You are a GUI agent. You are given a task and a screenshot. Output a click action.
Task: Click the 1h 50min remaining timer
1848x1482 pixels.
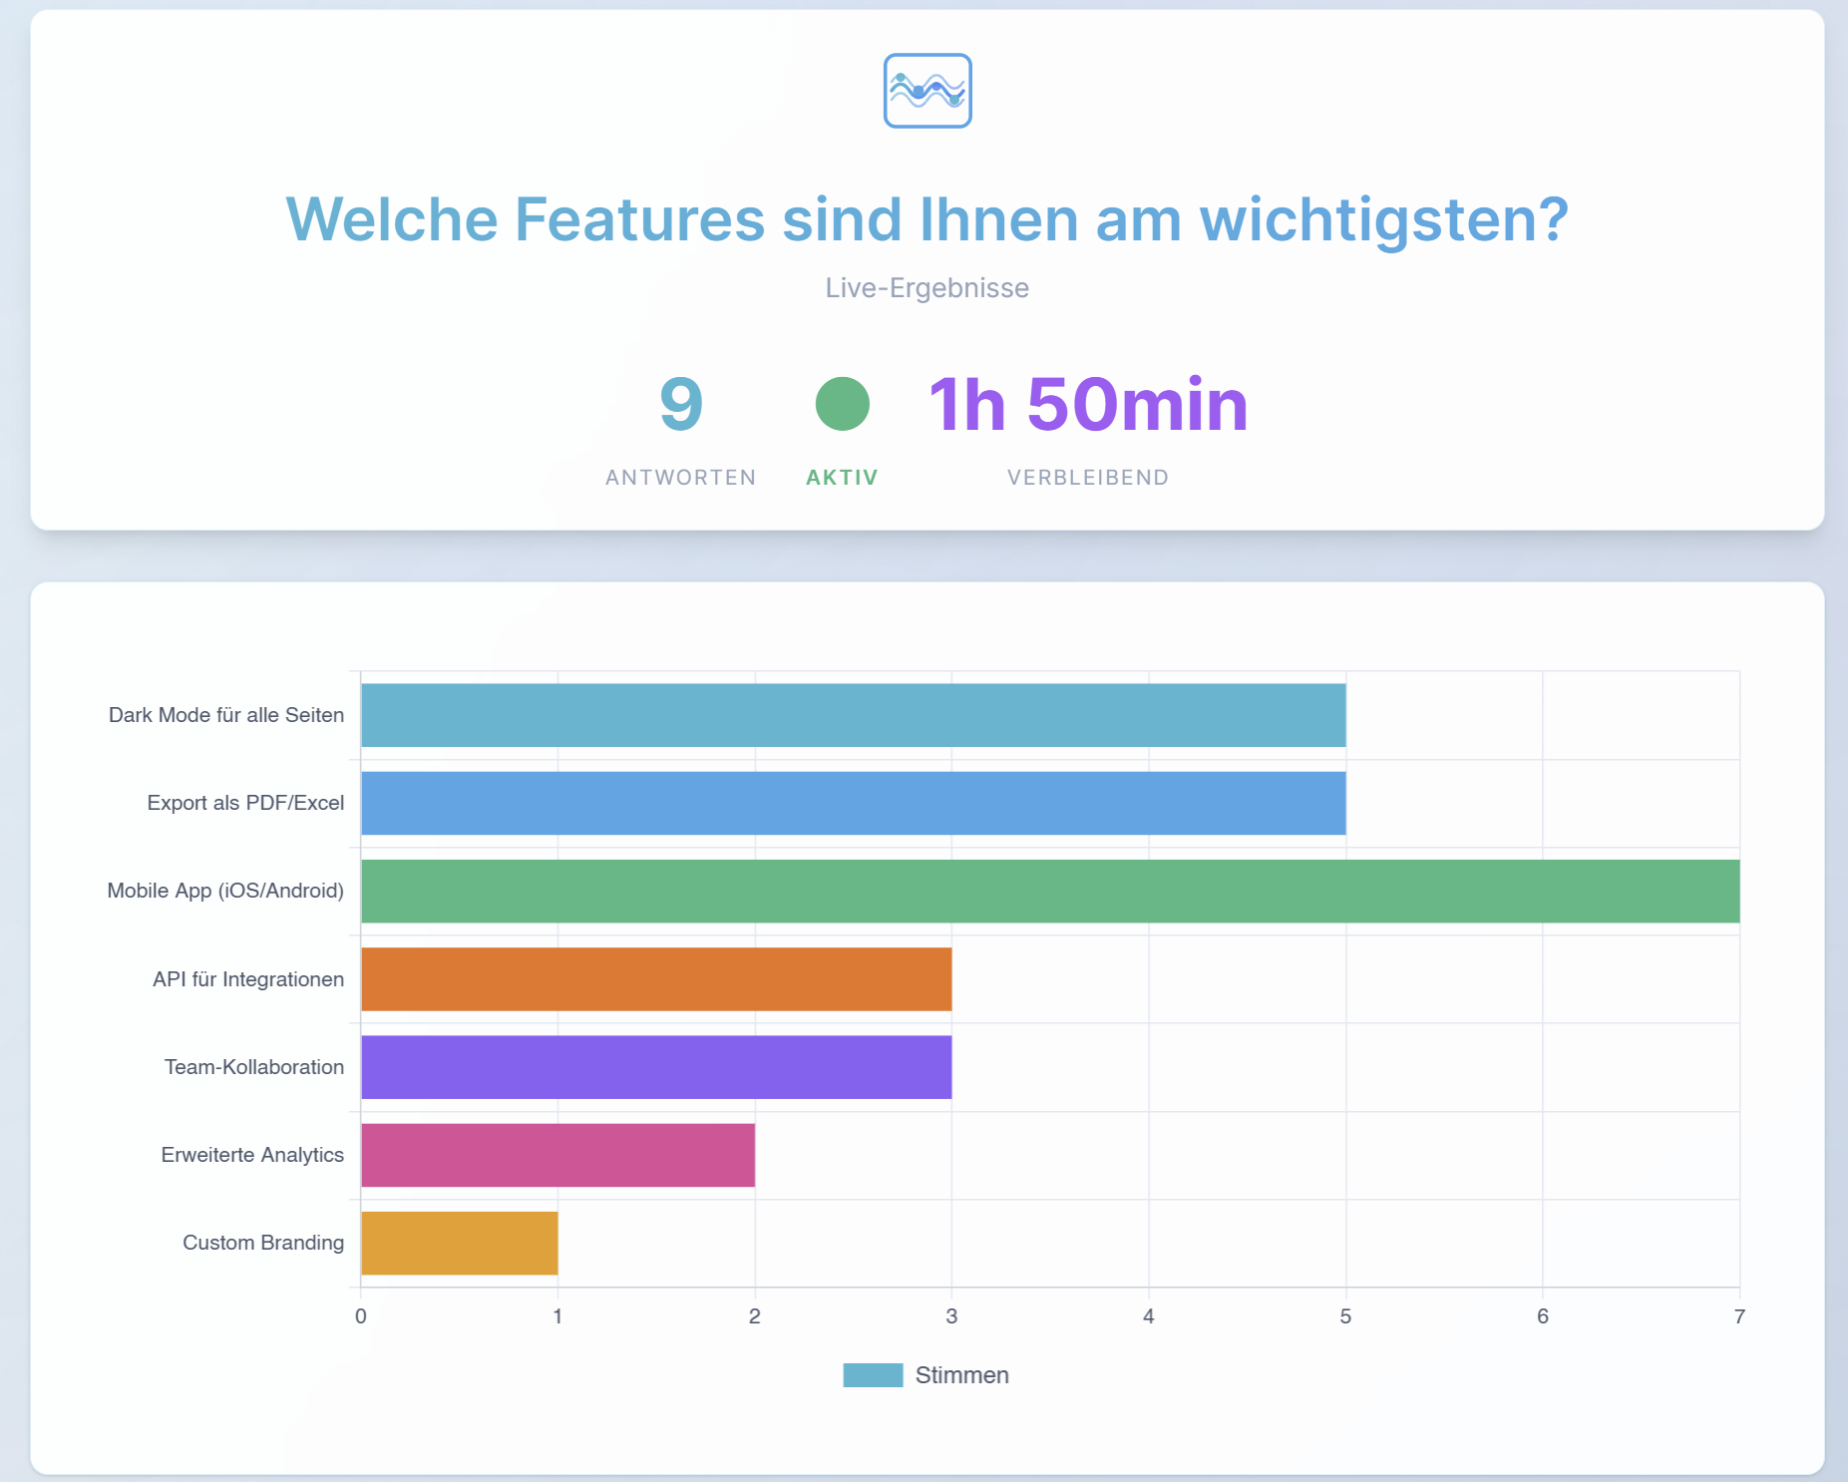click(1087, 404)
